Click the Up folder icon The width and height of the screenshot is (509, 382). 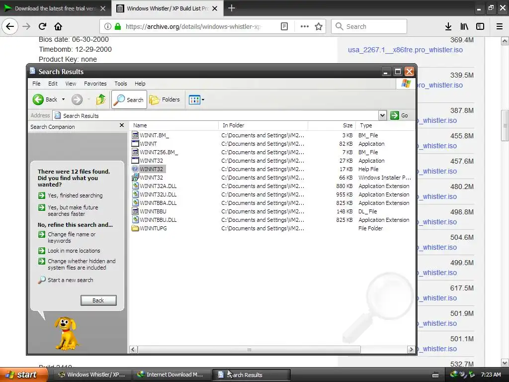(100, 99)
